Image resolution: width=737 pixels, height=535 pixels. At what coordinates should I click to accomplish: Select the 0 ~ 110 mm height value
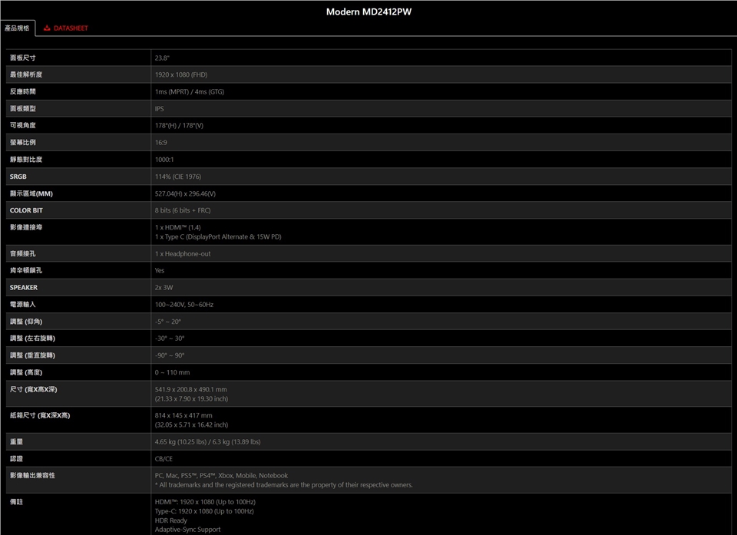click(x=173, y=372)
